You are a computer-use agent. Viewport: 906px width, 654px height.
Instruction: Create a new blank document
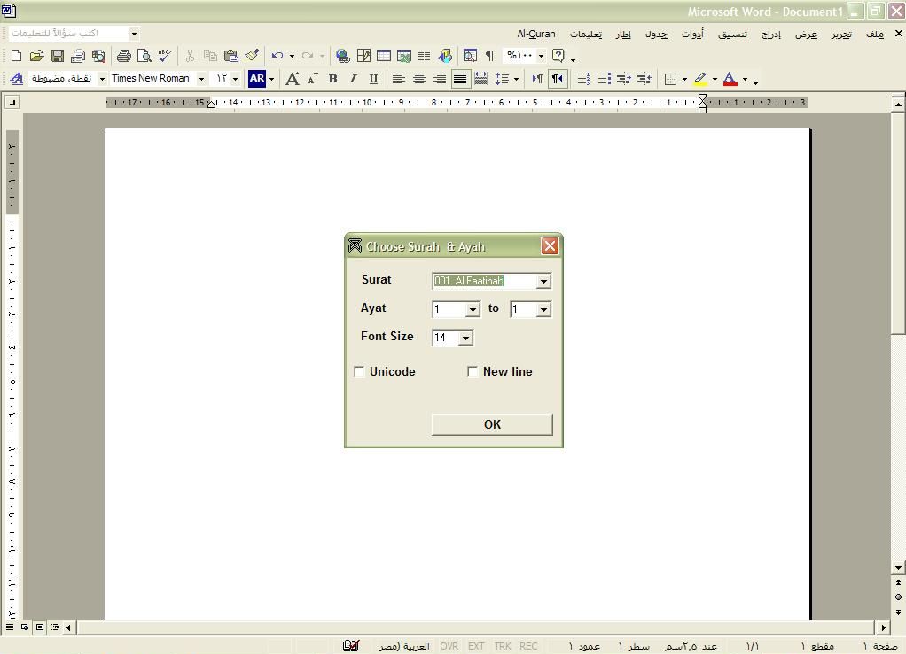click(x=16, y=56)
